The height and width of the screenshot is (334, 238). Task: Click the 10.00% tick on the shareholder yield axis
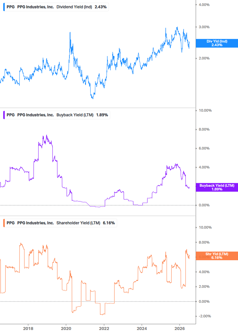pyautogui.click(x=205, y=228)
